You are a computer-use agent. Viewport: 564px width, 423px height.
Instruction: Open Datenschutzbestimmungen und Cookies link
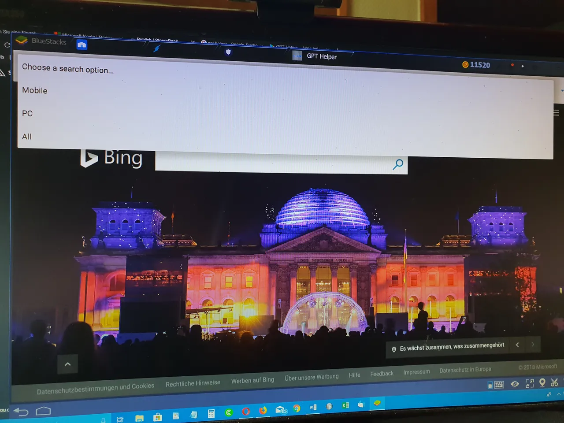click(x=96, y=389)
